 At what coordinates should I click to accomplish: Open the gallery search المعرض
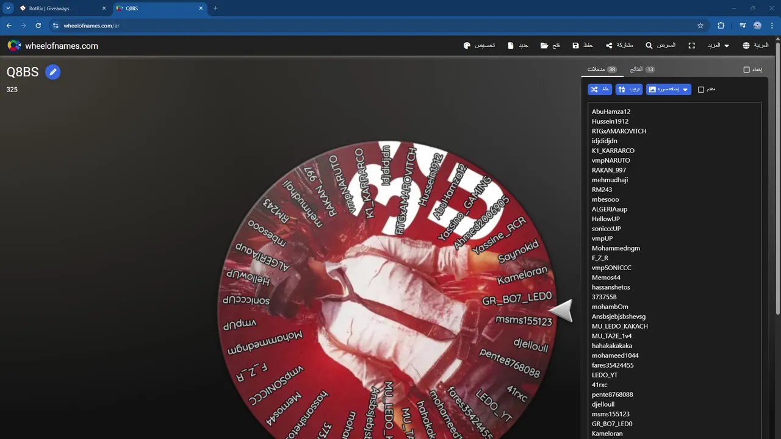pyautogui.click(x=661, y=46)
